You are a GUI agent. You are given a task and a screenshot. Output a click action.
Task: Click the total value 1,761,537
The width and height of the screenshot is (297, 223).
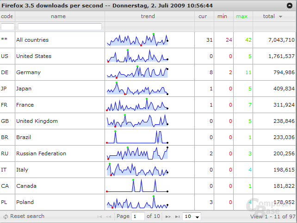click(281, 56)
